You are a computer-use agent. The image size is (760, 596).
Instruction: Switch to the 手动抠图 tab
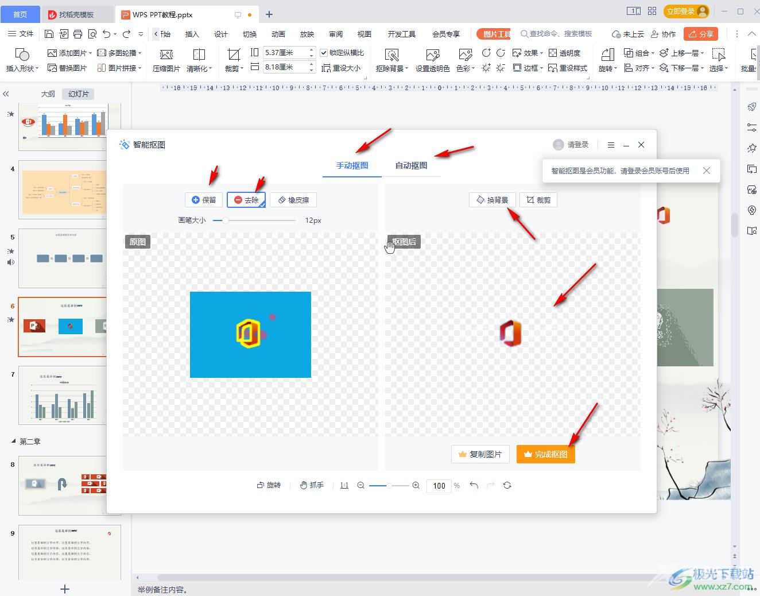352,165
